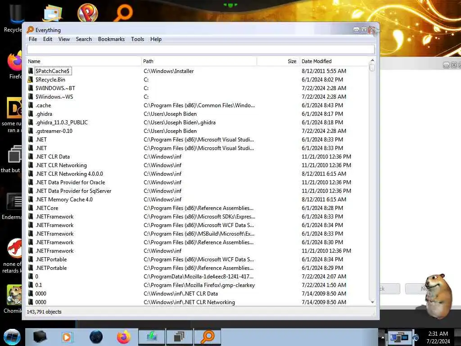Viewport: 461px width, 346px height.
Task: Click folder icon next to .ghidra_11.0.3_PUBLIC
Action: (31, 122)
